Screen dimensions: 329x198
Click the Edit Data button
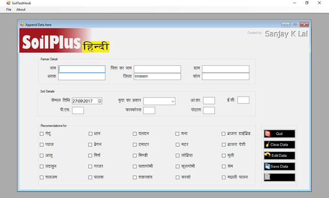(x=279, y=156)
